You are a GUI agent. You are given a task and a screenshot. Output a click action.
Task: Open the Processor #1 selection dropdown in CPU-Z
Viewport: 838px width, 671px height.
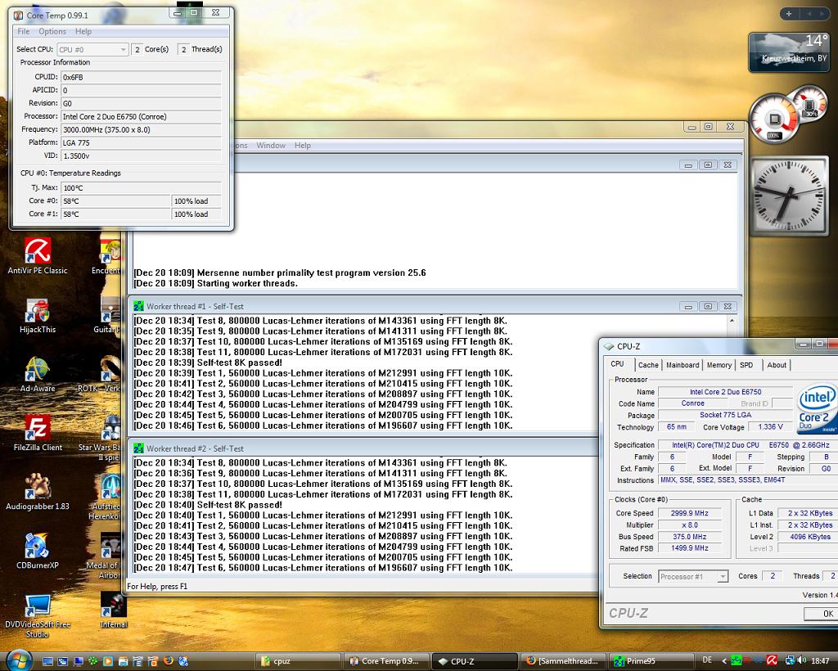[x=693, y=576]
